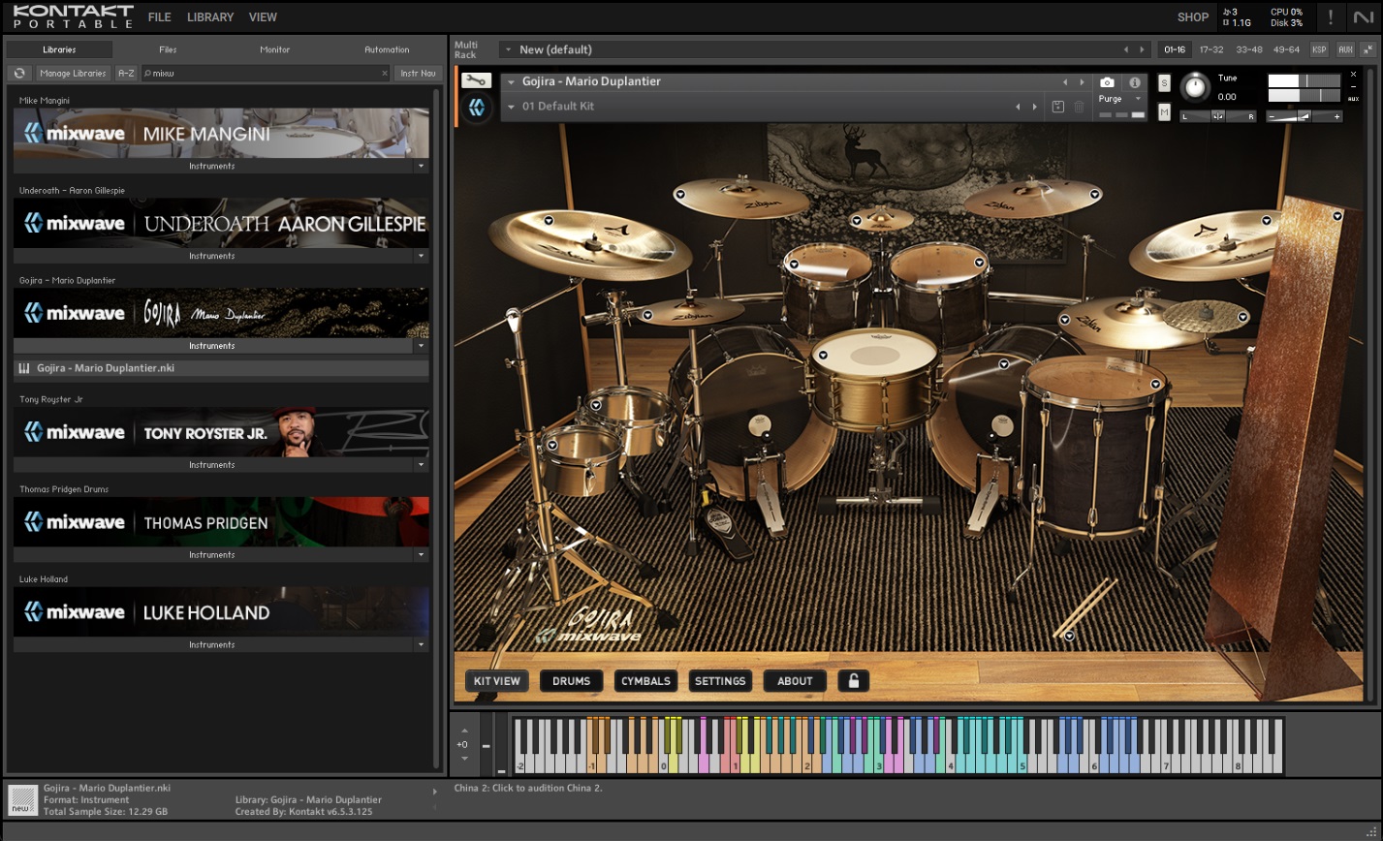Screen dimensions: 1383x841
Task: Click the CYMBALS button
Action: click(x=645, y=681)
